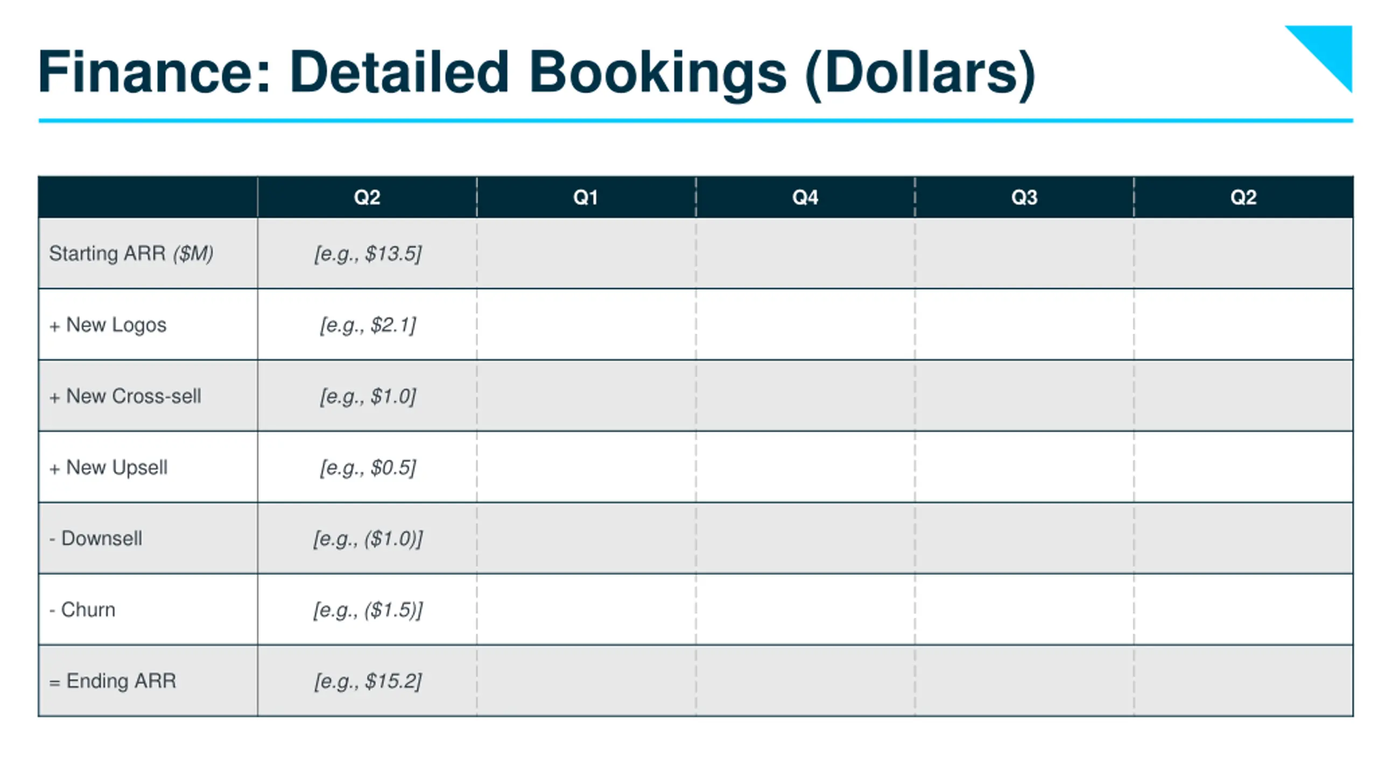Select the '[e.g., $15.2]' cell
Viewport: 1378px width, 775px height.
pos(368,681)
